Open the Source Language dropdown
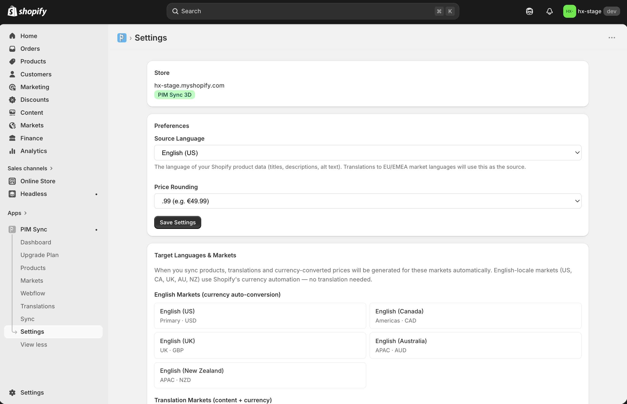Viewport: 627px width, 404px height. tap(368, 153)
